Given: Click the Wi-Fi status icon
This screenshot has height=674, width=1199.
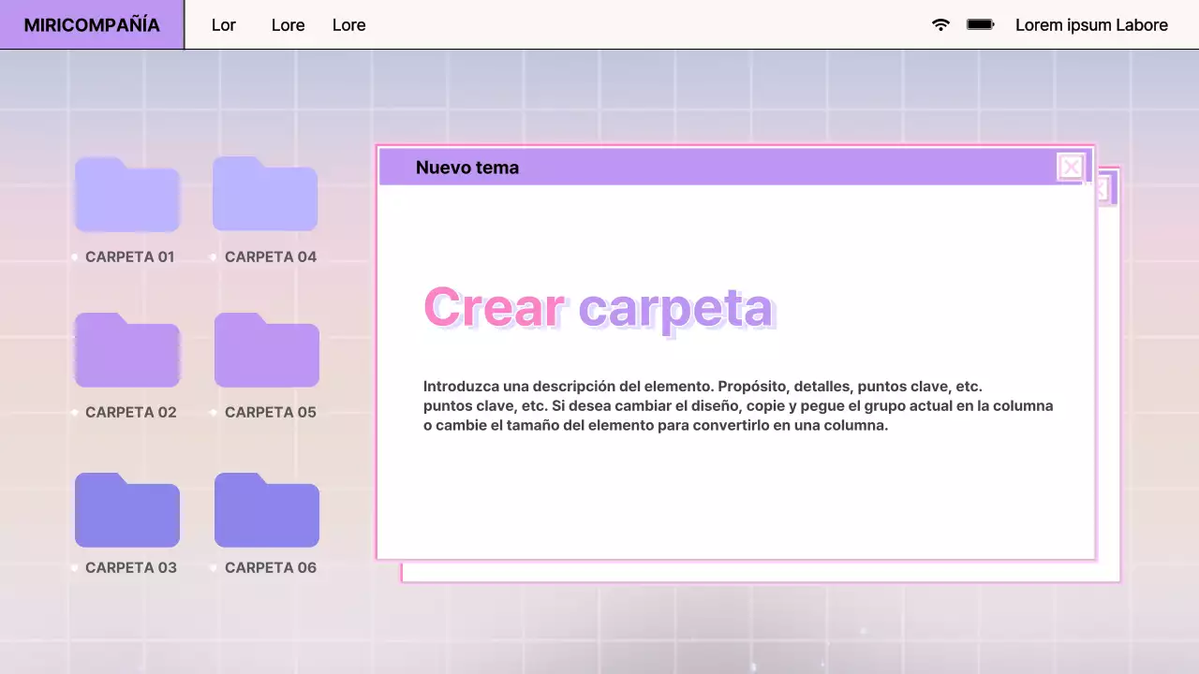Looking at the screenshot, I should click(x=940, y=25).
